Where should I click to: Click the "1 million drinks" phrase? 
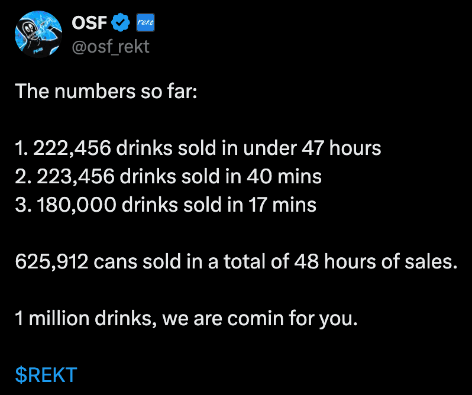[x=83, y=318]
